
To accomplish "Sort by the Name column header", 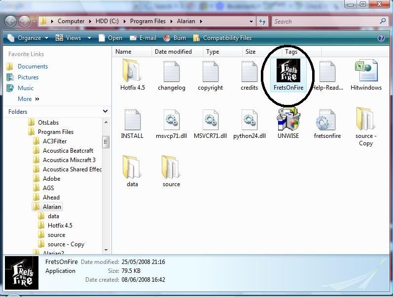I will pyautogui.click(x=132, y=52).
